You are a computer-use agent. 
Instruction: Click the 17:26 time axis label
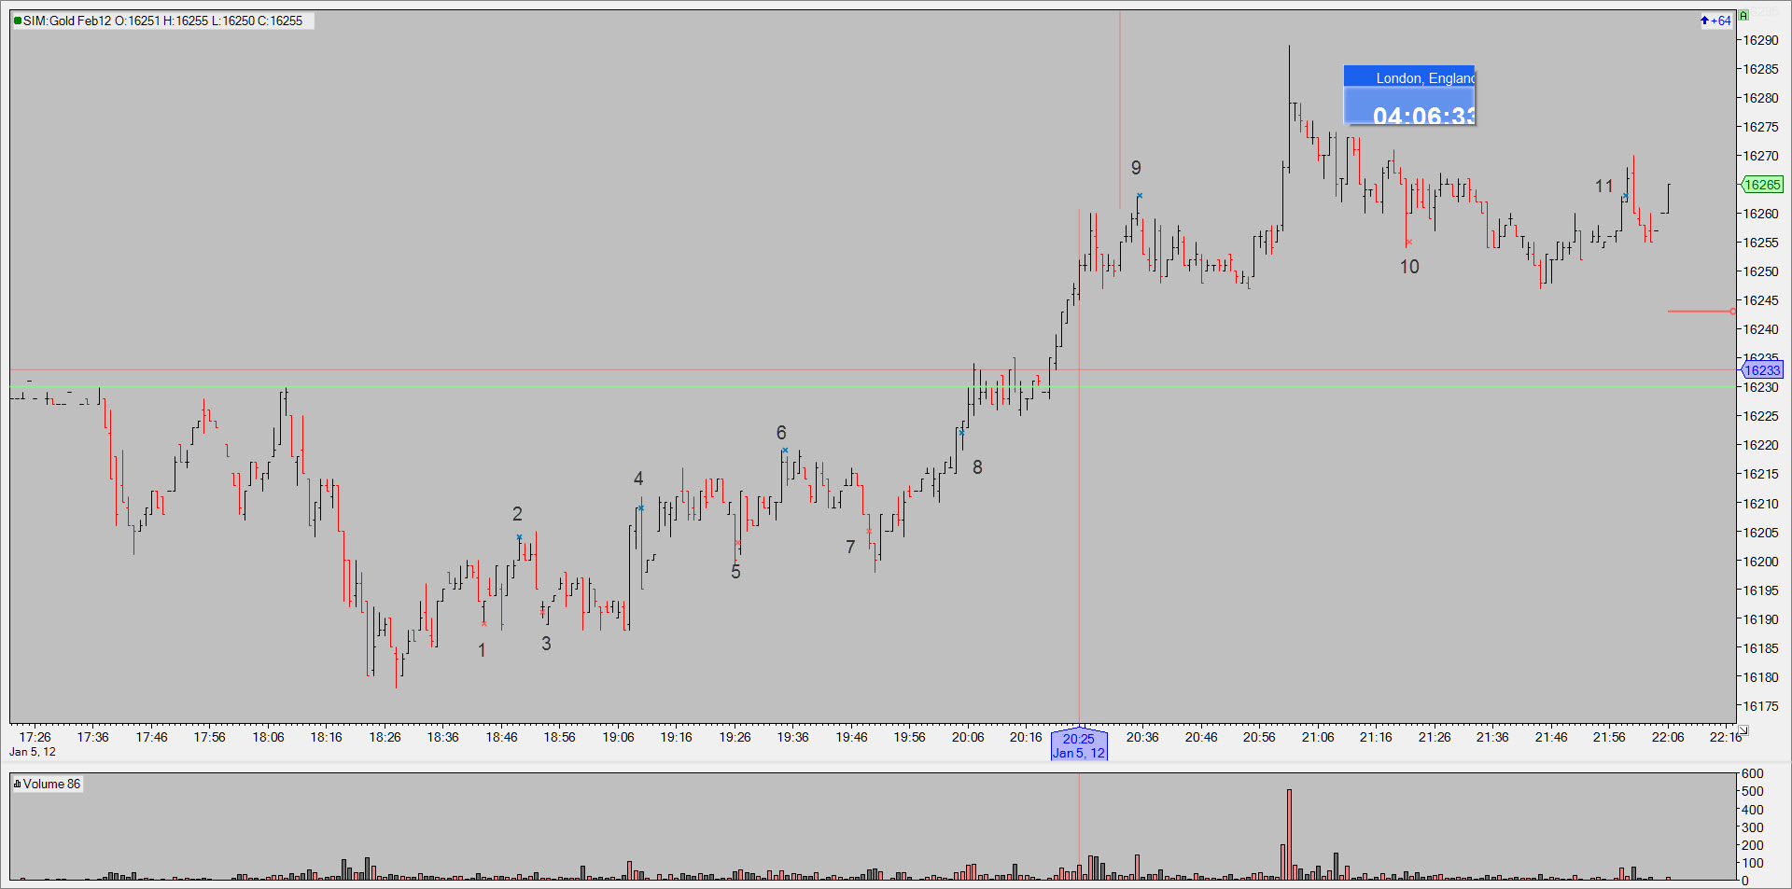tap(35, 737)
